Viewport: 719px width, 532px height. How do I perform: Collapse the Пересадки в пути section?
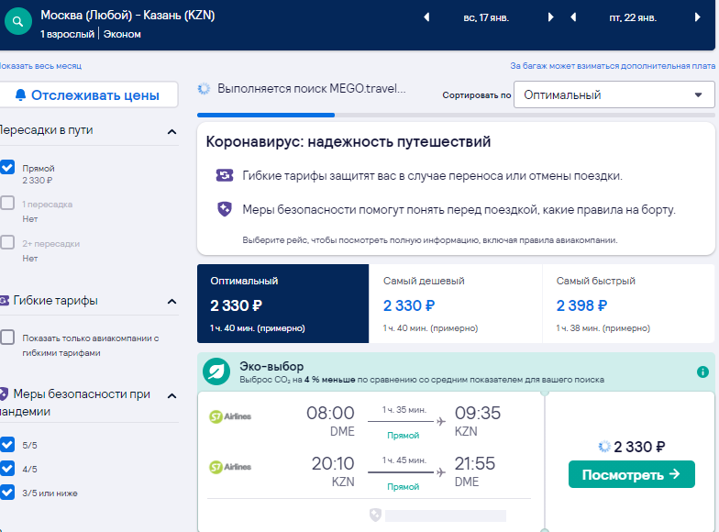point(172,132)
